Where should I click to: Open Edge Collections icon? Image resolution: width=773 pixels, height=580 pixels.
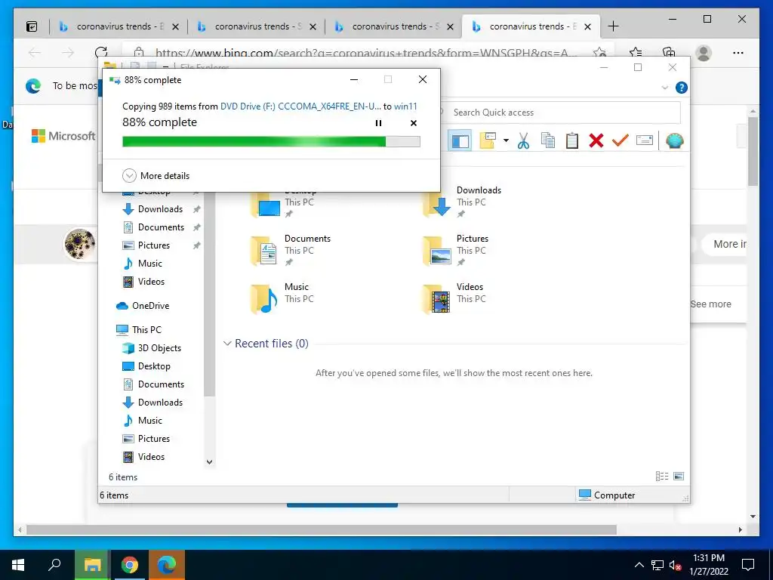(669, 53)
